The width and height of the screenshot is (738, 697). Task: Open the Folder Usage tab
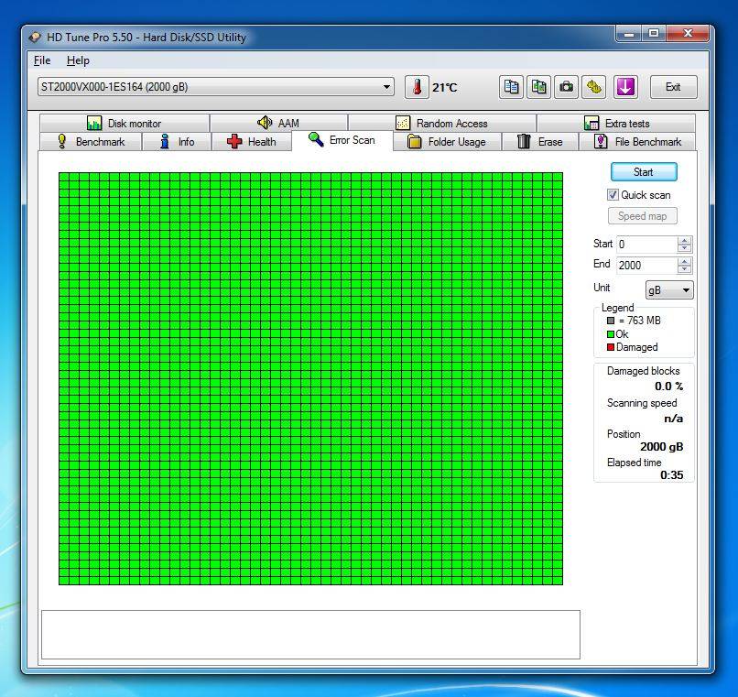[447, 142]
